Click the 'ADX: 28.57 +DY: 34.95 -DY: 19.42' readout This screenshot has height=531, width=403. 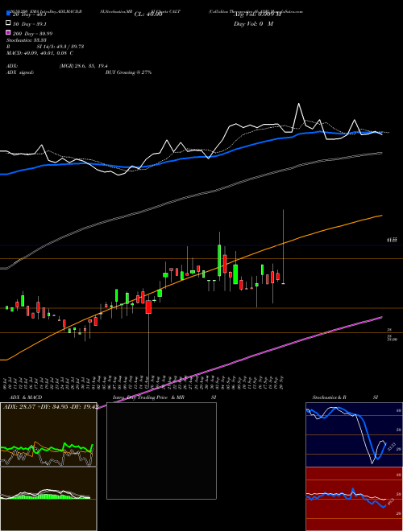(51, 406)
